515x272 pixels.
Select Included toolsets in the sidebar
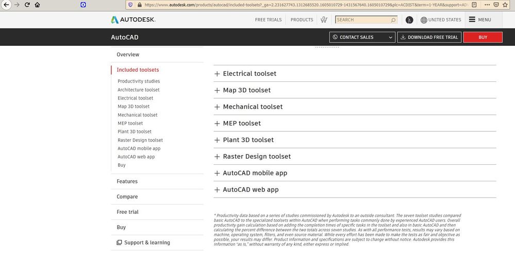(138, 70)
